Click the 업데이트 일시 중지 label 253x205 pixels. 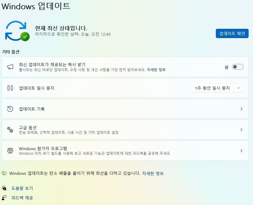(x=37, y=88)
